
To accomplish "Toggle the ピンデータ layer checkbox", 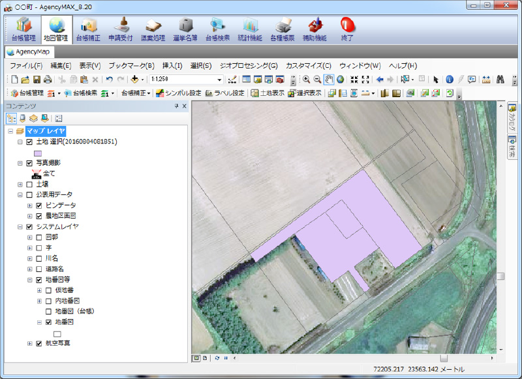I will point(38,205).
